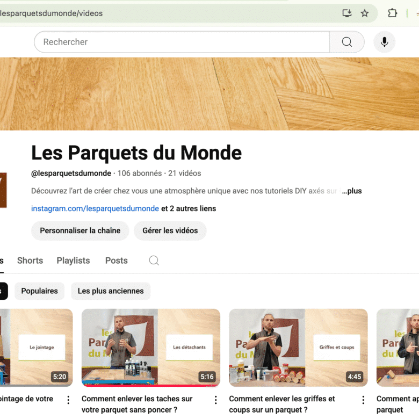Show the "et 2 autres liens" list
This screenshot has height=419, width=419.
point(189,208)
